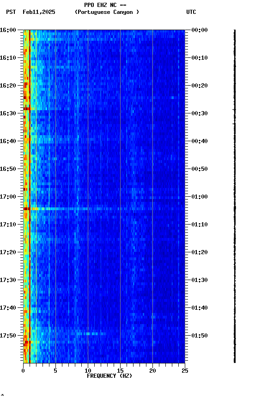
Task: Click the '17:30' PST time label
Action: pyautogui.click(x=8, y=280)
